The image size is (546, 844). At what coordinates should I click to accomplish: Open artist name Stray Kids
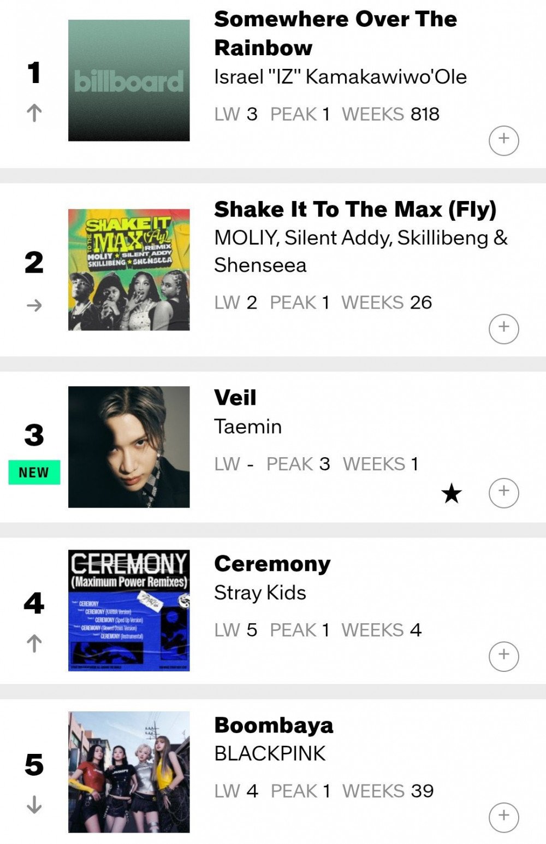tap(260, 593)
